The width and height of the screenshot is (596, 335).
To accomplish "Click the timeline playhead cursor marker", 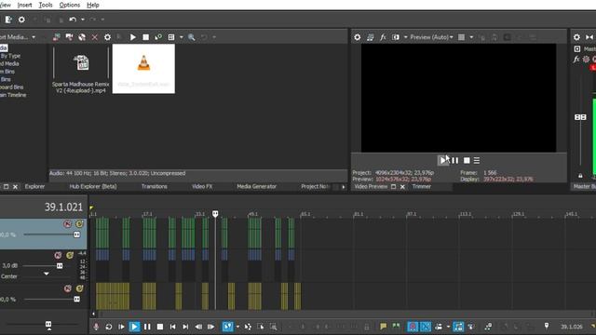I will (215, 214).
